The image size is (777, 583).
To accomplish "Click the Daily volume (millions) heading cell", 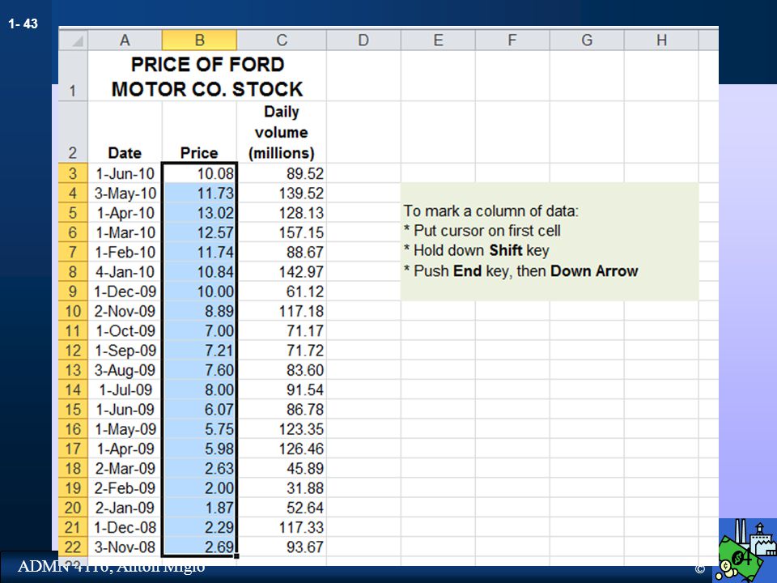I will click(x=282, y=132).
